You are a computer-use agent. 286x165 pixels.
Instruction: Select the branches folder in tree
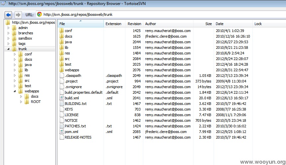[26, 33]
